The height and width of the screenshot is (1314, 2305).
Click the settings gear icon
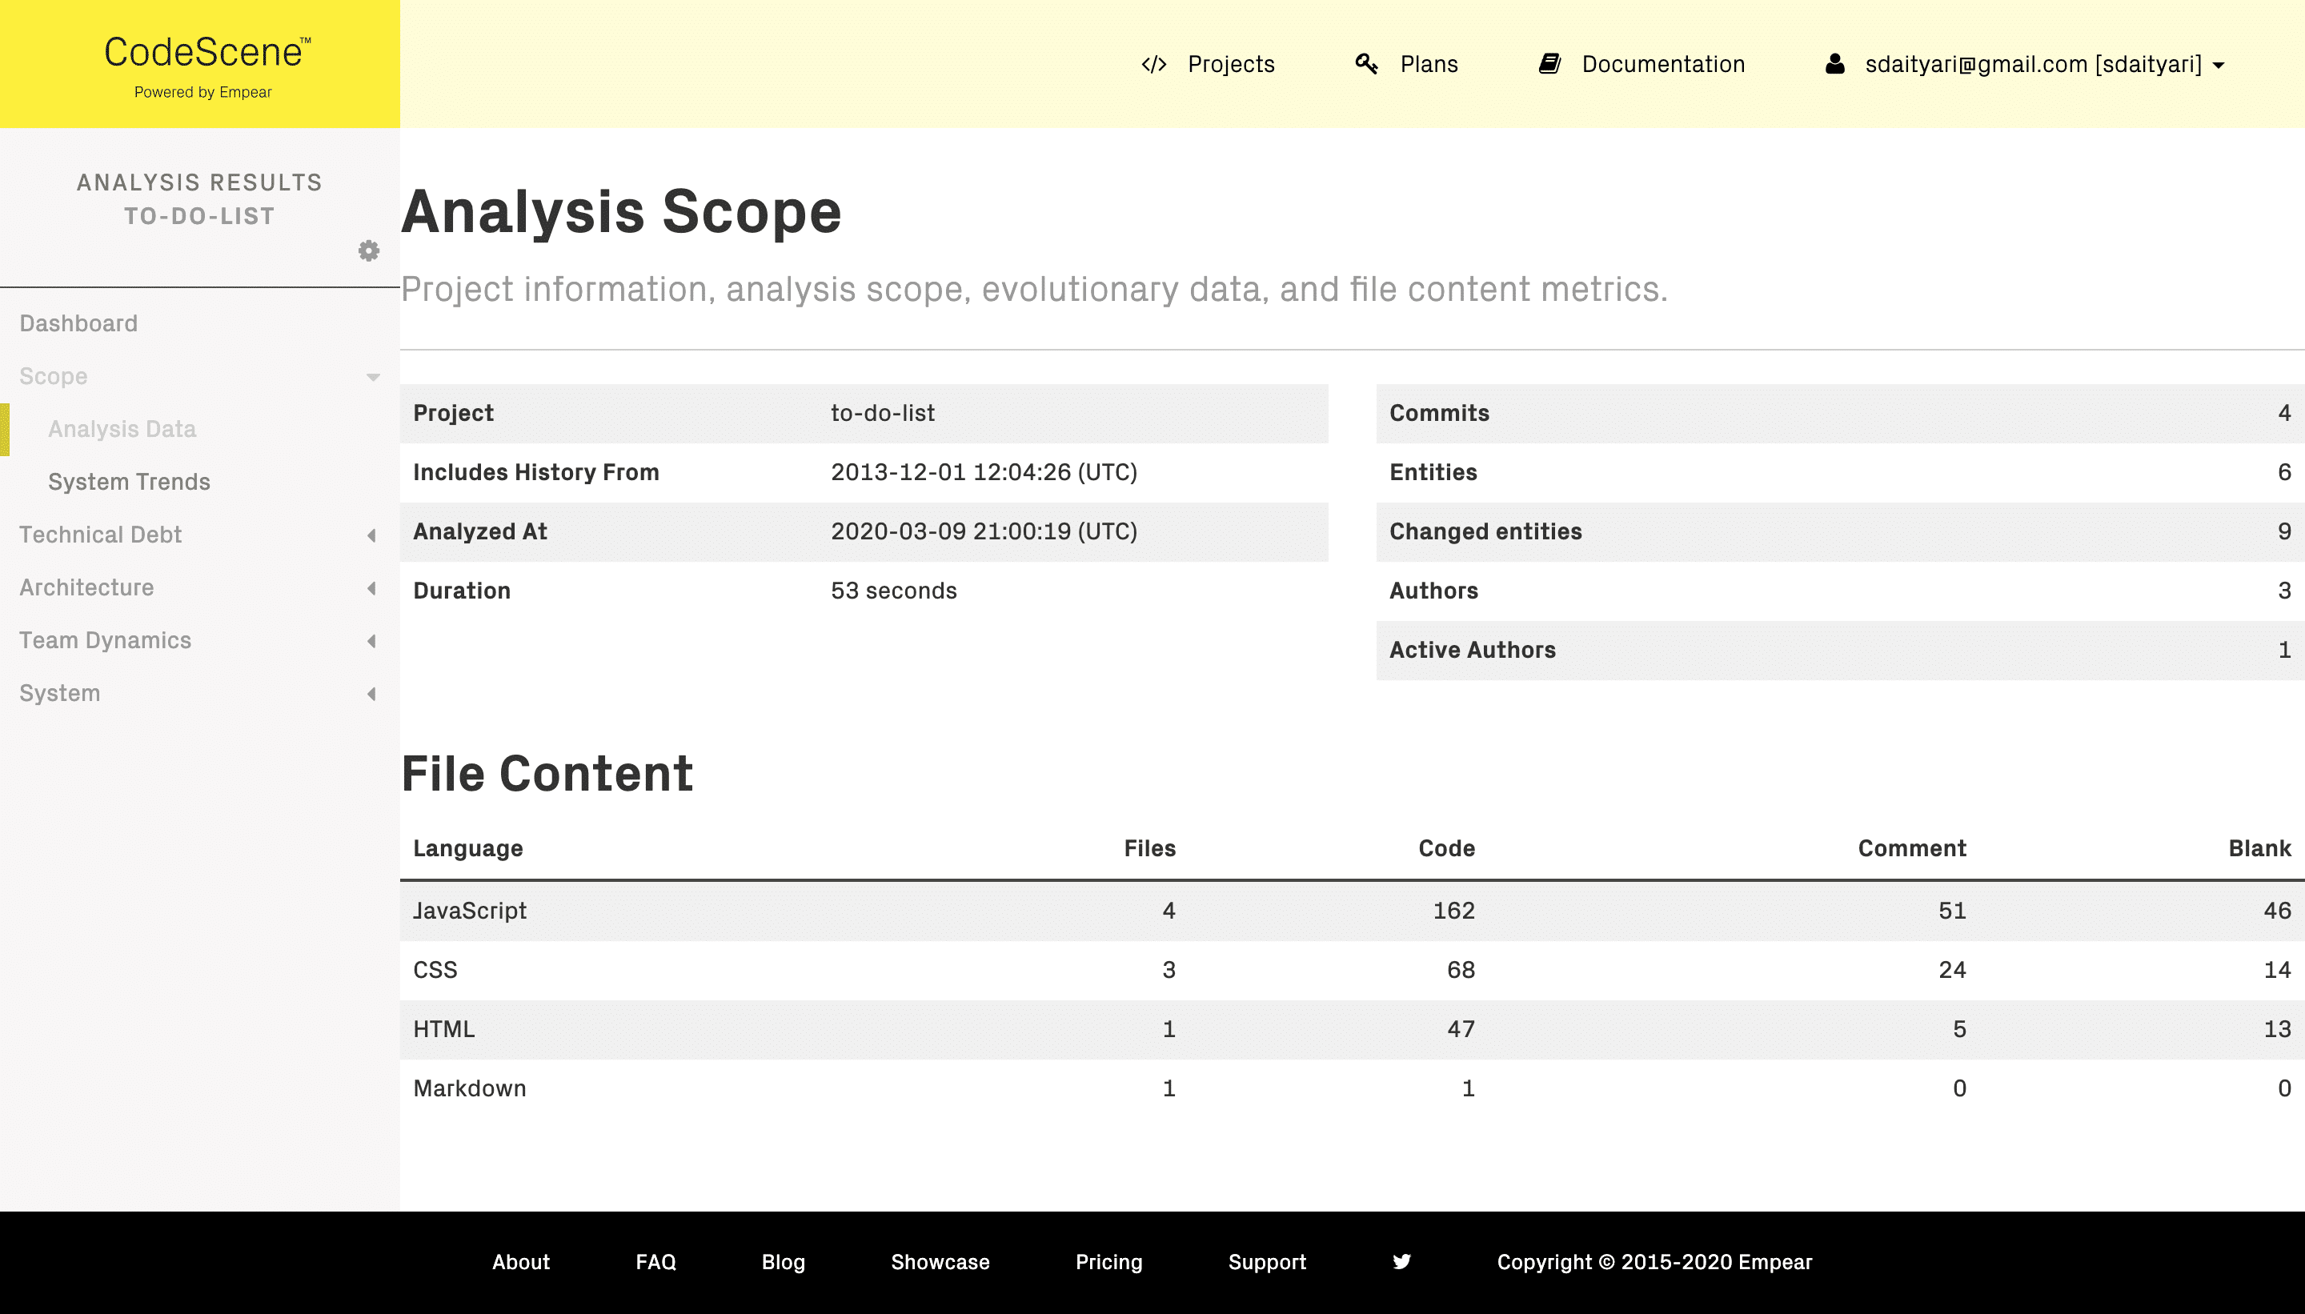tap(367, 250)
